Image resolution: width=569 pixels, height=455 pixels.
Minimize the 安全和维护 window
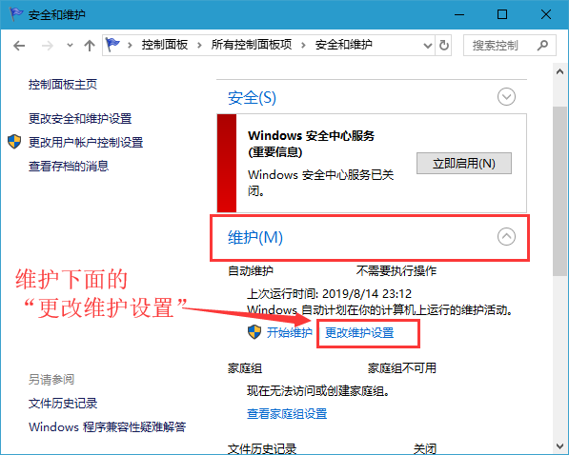pyautogui.click(x=459, y=14)
